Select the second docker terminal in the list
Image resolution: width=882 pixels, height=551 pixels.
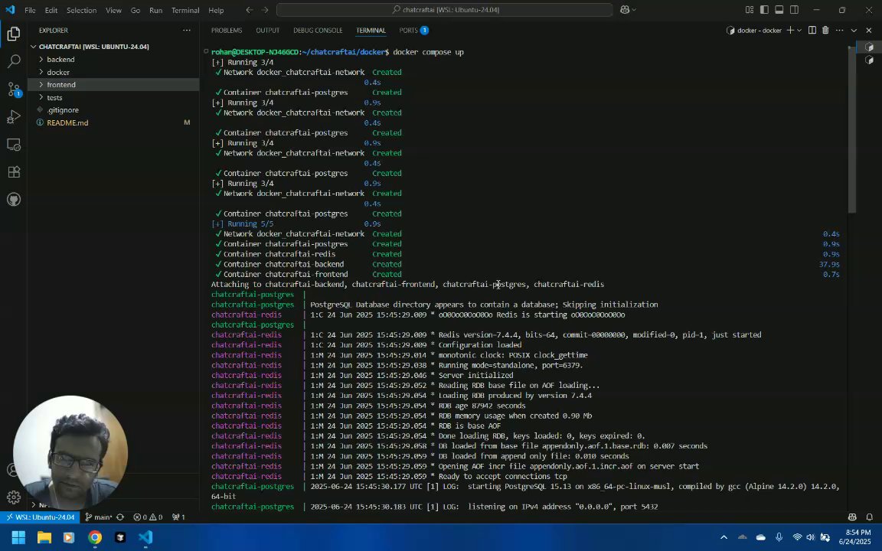pos(869,60)
